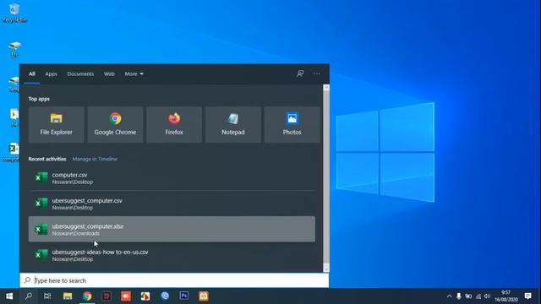Screen dimensions: 541x304
Task: Select the Recycle Bin desktop icon
Action: coord(14,13)
